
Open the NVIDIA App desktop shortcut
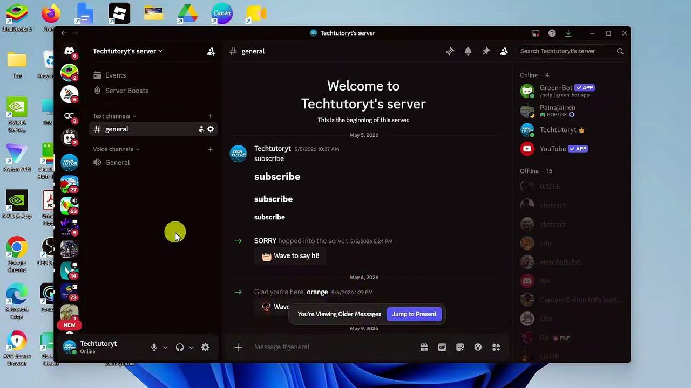(x=17, y=205)
